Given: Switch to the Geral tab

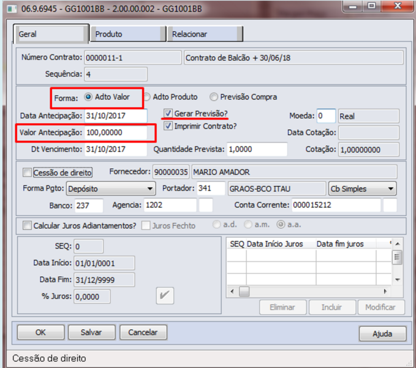Looking at the screenshot, I should click(x=51, y=34).
